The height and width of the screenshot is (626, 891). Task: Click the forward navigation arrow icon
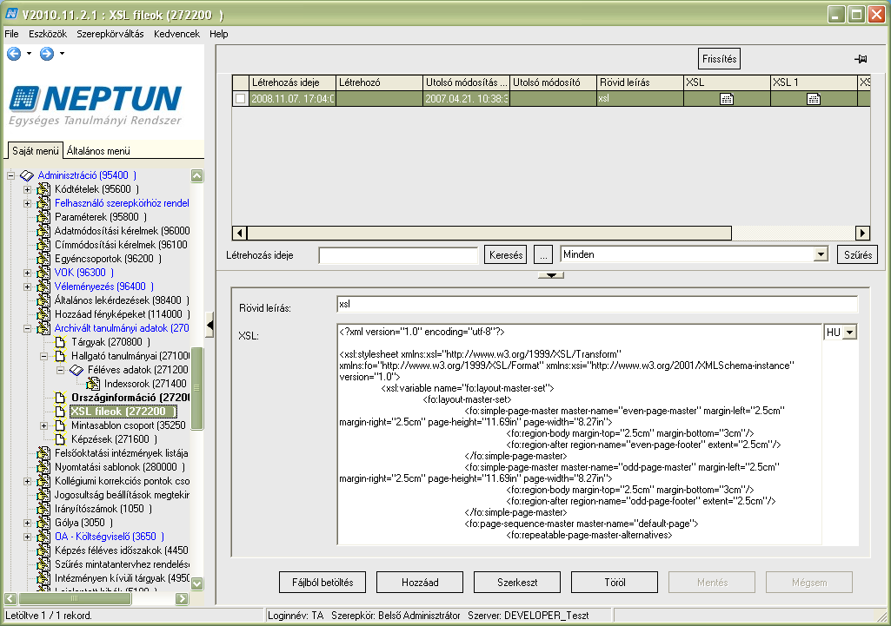pos(47,53)
